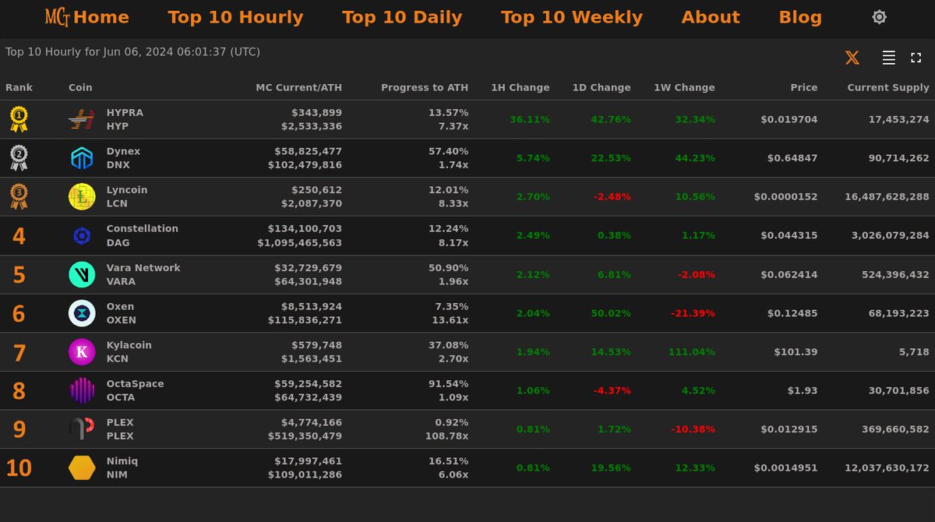
Task: Open the Constellation coin link
Action: click(x=143, y=228)
